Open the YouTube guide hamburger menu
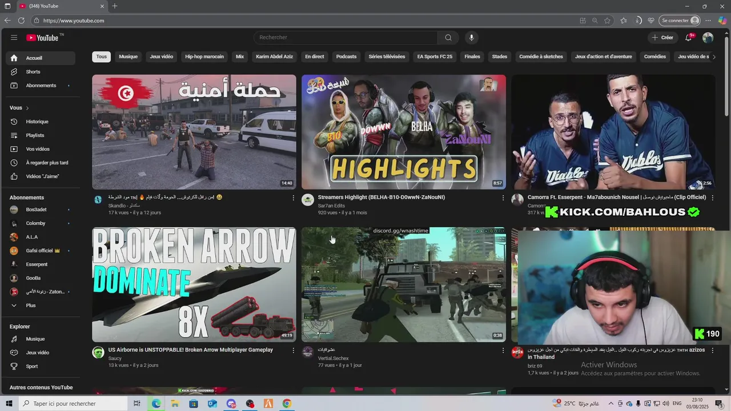Image resolution: width=731 pixels, height=411 pixels. pos(14,38)
